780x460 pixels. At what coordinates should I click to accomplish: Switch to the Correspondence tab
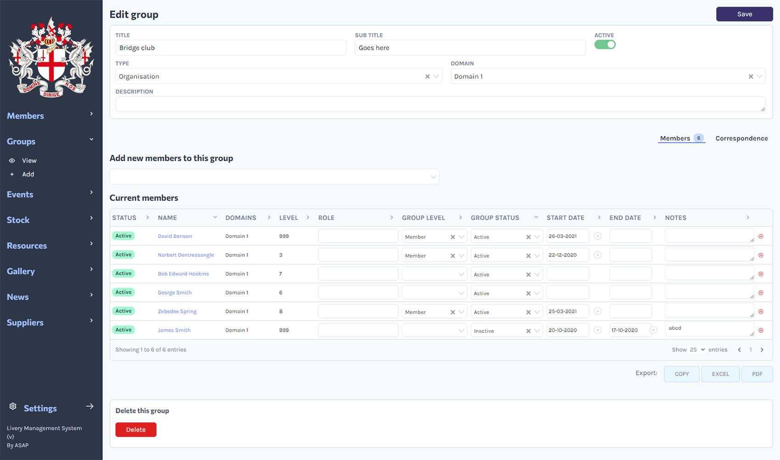coord(741,138)
